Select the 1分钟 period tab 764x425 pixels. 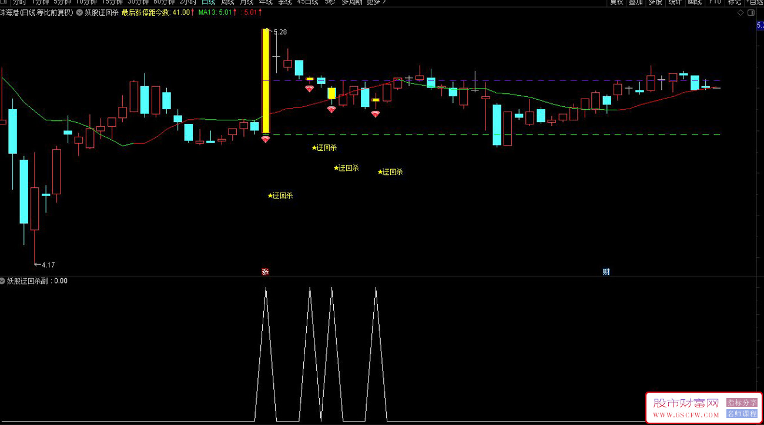[41, 2]
